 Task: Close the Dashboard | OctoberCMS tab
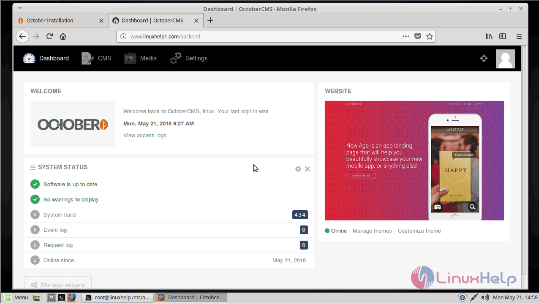click(196, 20)
